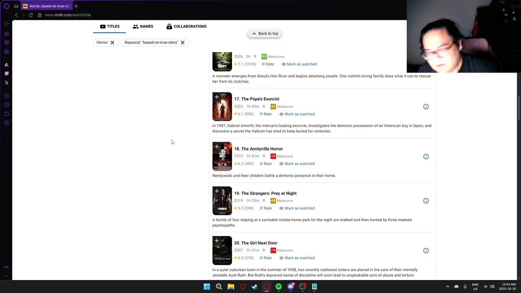Viewport: 521px width, 293px height.
Task: Add The Strangers: Prey at Night to watchlist
Action: click(217, 191)
